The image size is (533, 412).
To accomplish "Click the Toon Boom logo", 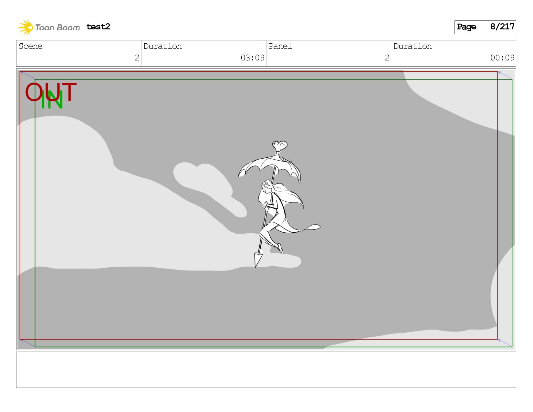I will click(x=48, y=27).
